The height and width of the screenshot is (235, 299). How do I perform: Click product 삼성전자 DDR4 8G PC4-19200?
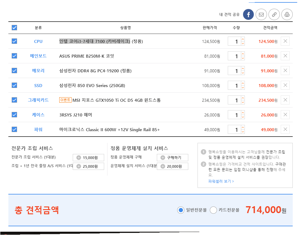(x=95, y=71)
